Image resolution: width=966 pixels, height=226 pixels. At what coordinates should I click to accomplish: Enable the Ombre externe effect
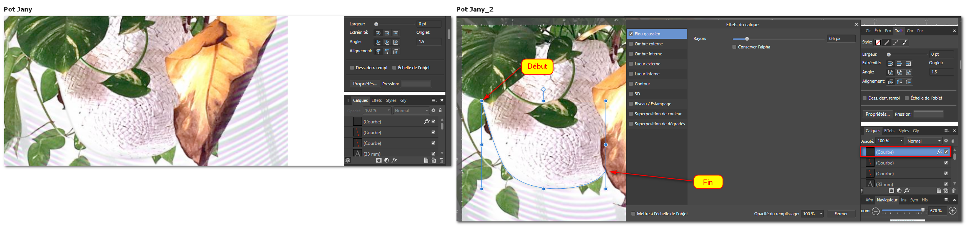(x=631, y=44)
